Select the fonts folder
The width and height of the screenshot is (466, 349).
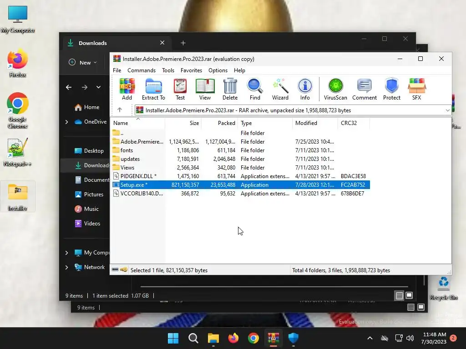241,150
